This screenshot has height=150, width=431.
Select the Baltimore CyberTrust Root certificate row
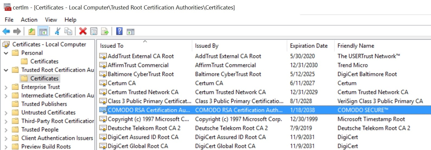[141, 74]
